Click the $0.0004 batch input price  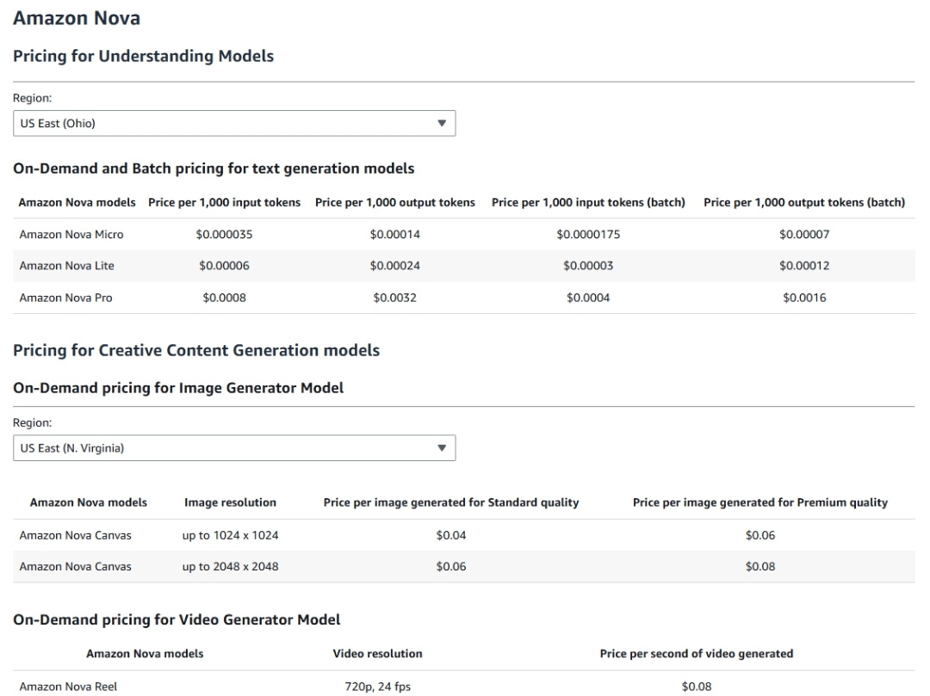tap(588, 298)
